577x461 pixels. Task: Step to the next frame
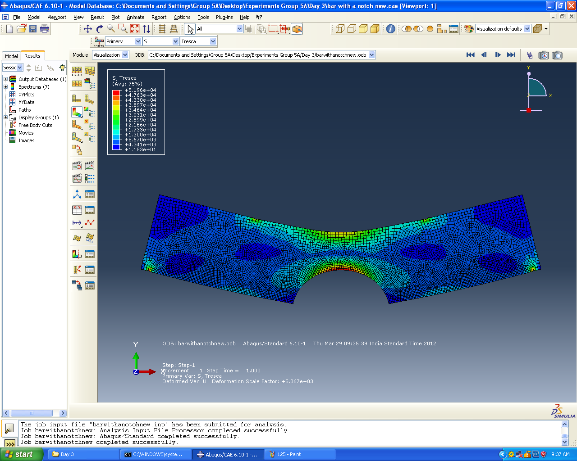[x=498, y=55]
